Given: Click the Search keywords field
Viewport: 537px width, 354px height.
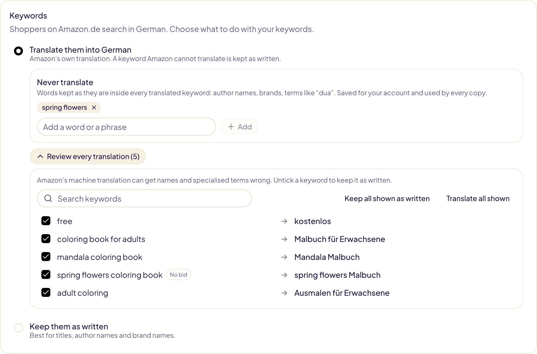Looking at the screenshot, I should 144,198.
